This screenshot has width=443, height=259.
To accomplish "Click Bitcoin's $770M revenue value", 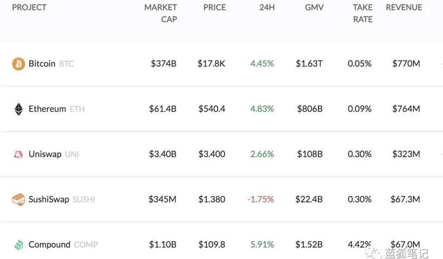I will 406,64.
